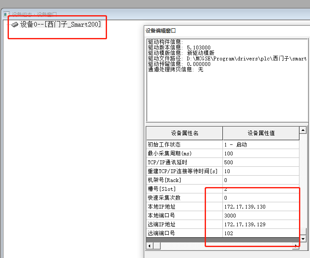Click the 设备窗口 title bar window icon

point(6,14)
